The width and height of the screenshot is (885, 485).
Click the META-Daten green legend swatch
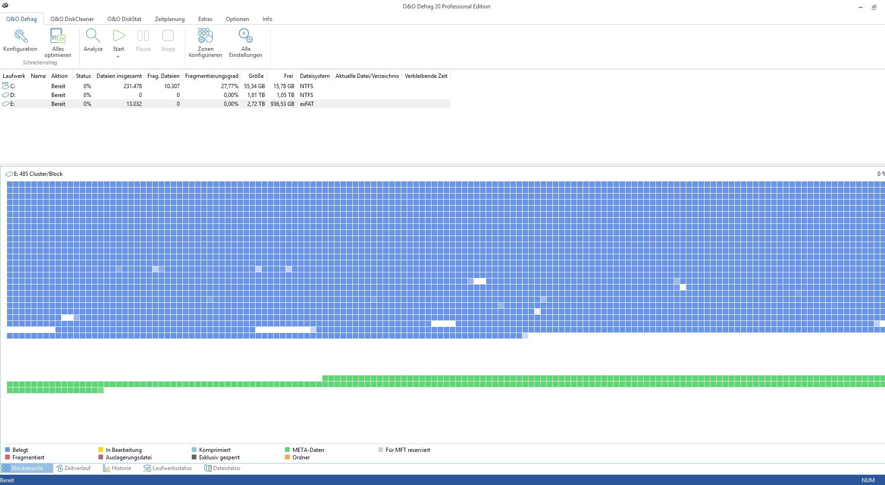pos(287,450)
